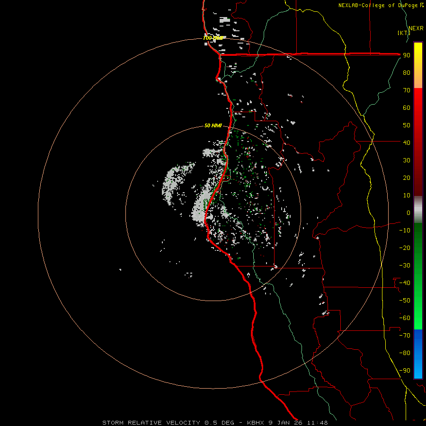This screenshot has height=426, width=426.
Task: Click the 60 value on velocity scale
Action: pyautogui.click(x=407, y=107)
